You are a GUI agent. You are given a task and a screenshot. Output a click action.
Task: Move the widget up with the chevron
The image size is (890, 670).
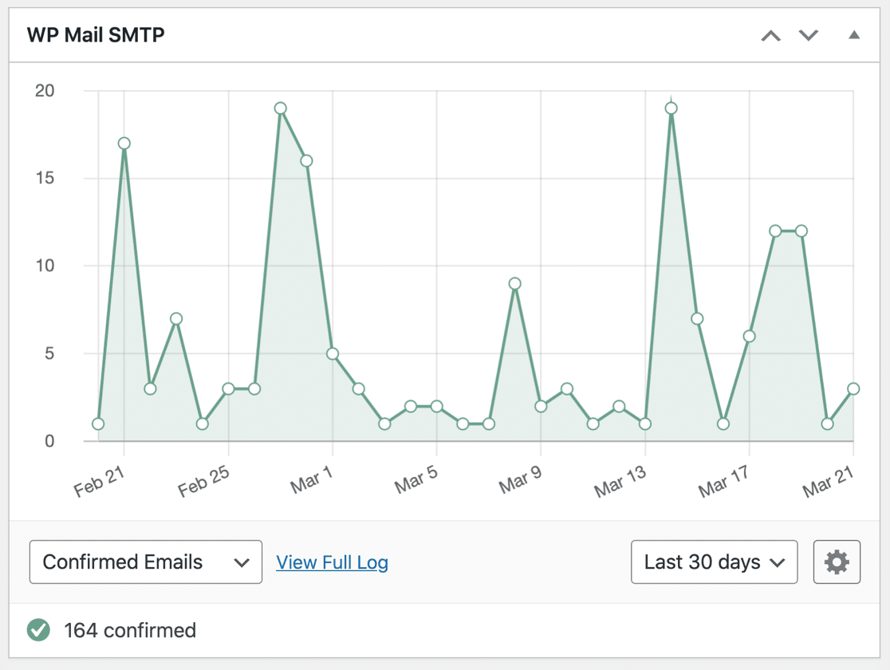pos(770,35)
